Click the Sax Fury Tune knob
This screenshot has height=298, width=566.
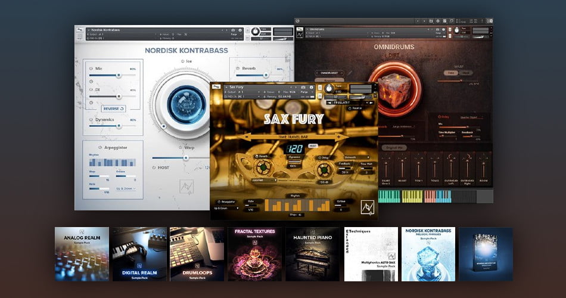click(x=330, y=89)
